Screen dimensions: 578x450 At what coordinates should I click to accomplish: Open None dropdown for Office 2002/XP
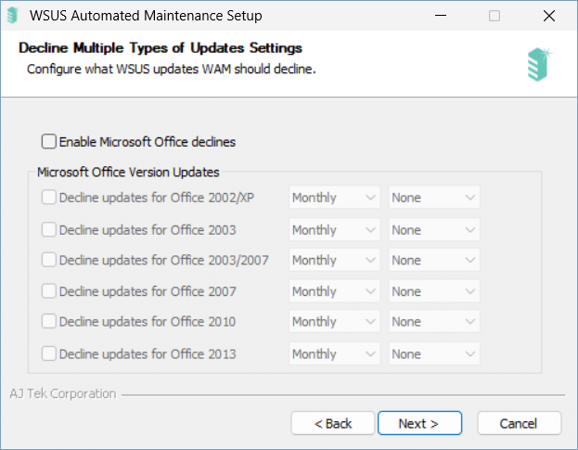pyautogui.click(x=434, y=198)
